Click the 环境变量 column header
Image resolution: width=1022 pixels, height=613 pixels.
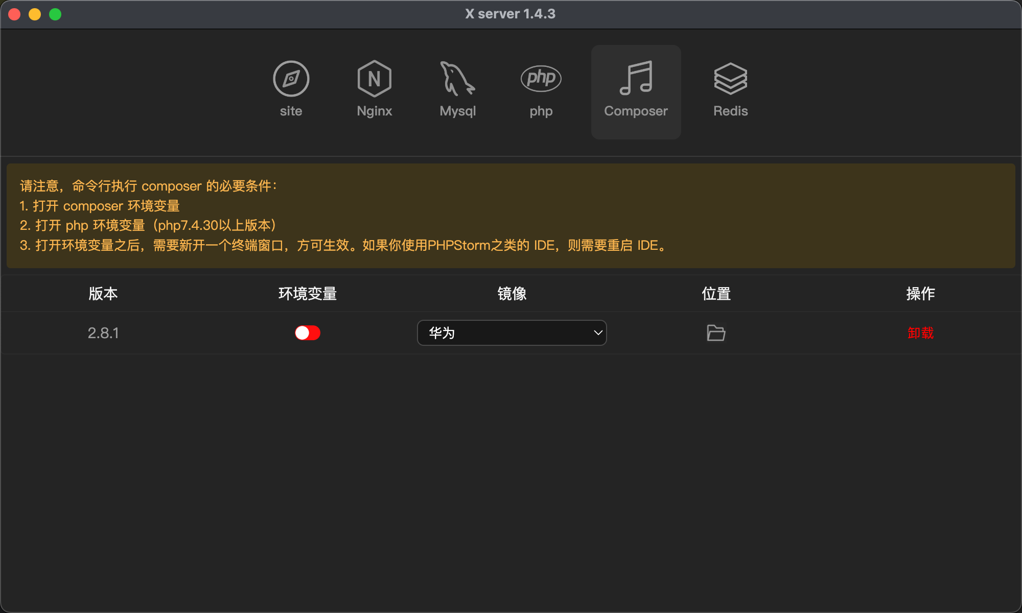pyautogui.click(x=308, y=294)
